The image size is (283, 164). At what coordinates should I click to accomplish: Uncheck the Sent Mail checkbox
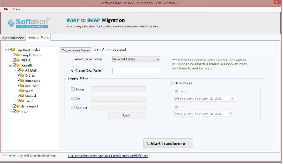[19, 85]
